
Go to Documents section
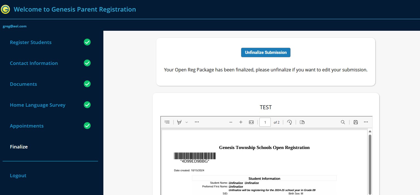23,84
